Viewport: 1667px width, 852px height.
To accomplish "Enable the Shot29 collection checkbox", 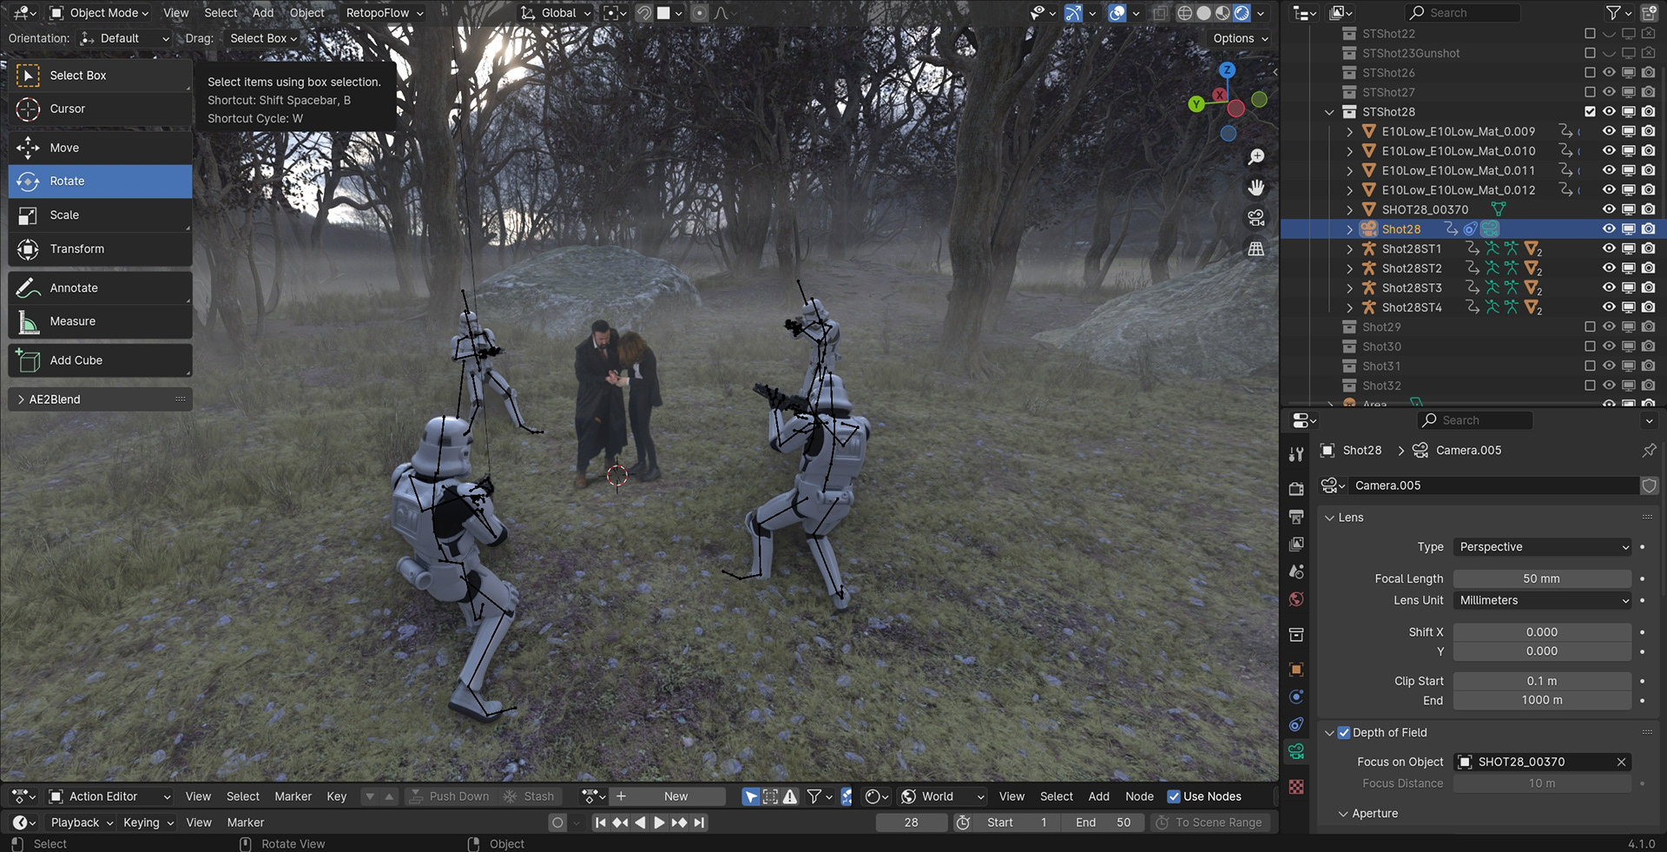I will coord(1590,327).
